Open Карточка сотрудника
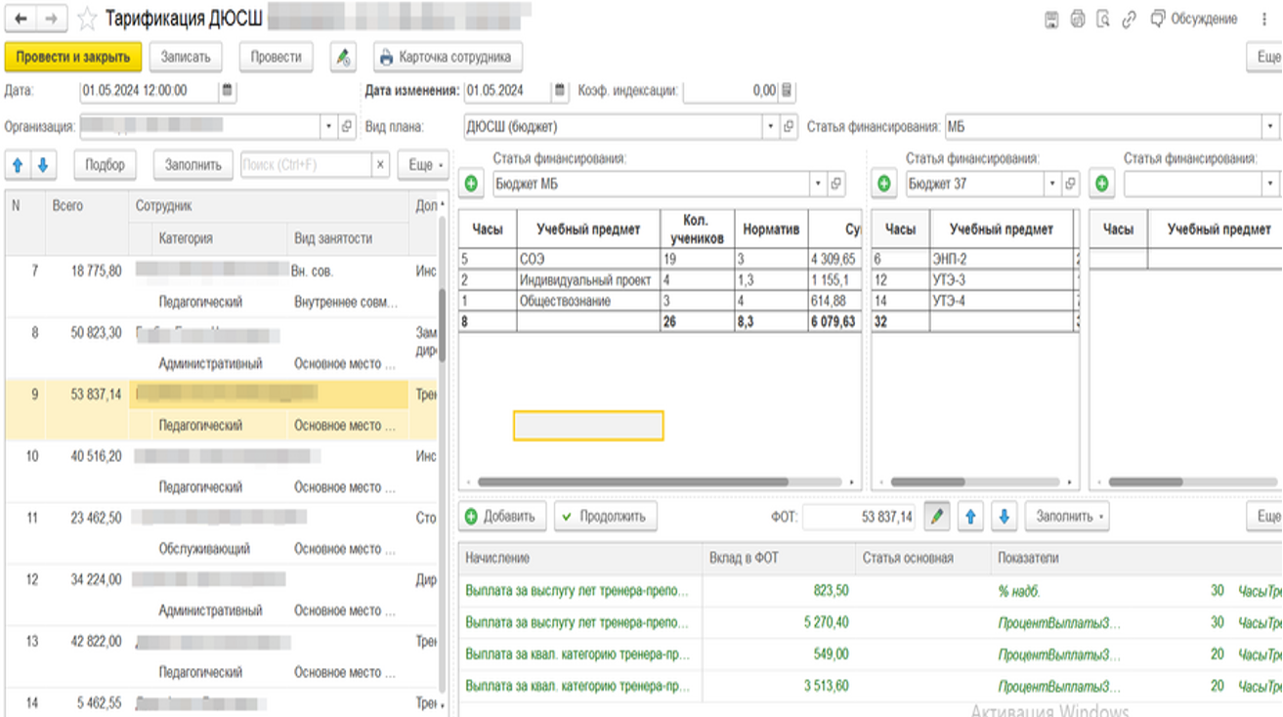 448,57
